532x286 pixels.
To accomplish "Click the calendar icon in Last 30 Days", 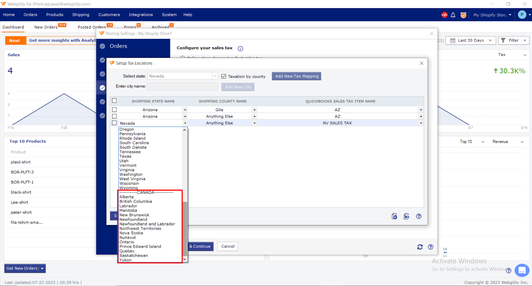I will pyautogui.click(x=453, y=40).
